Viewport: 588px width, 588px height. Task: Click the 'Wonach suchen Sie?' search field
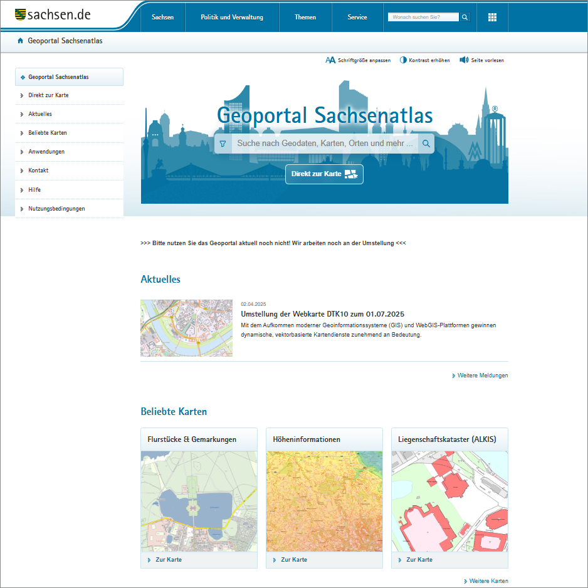tap(423, 18)
